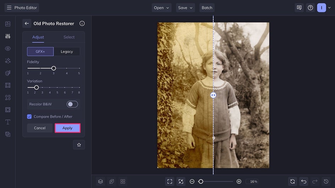Screen dimensions: 335x188
Task: Open the edit history icon
Action: 326,181
